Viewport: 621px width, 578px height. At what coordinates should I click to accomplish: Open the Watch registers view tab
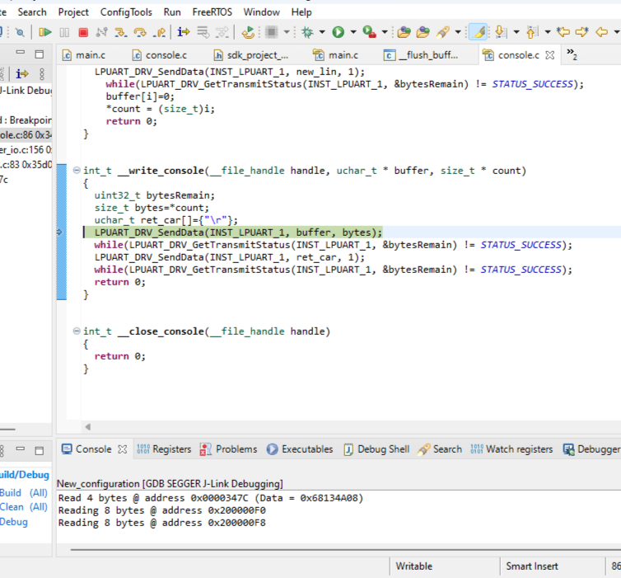pos(511,449)
